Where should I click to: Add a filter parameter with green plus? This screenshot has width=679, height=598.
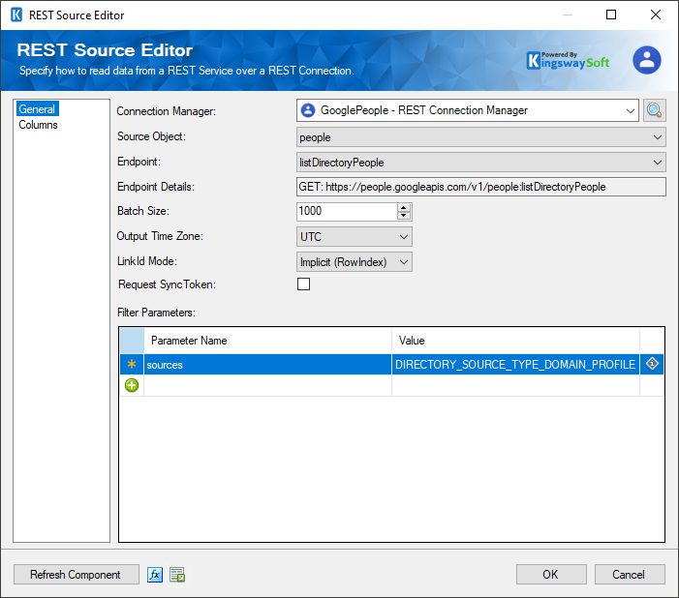(132, 385)
